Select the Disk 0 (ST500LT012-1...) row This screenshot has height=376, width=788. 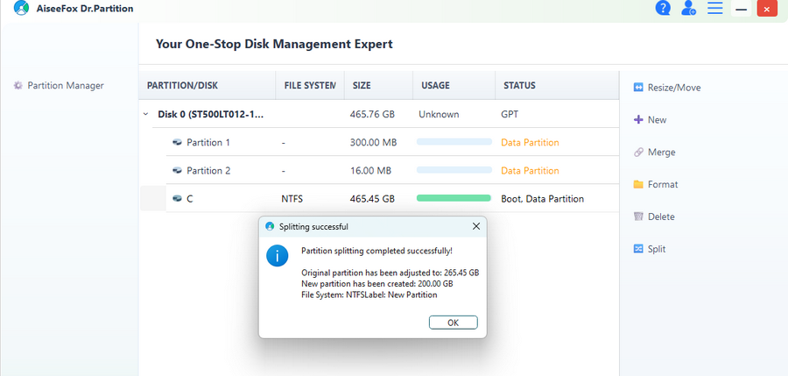379,114
